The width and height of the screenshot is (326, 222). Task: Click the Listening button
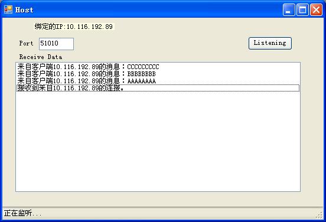pos(270,43)
